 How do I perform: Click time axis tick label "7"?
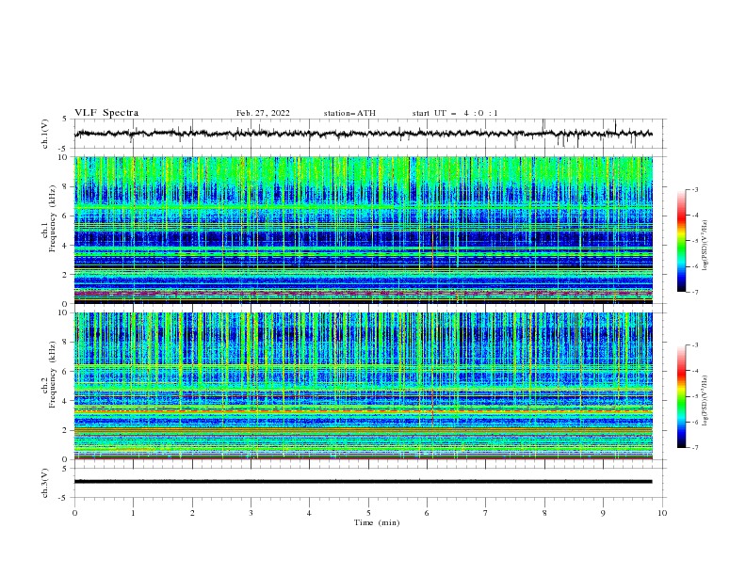click(x=486, y=513)
